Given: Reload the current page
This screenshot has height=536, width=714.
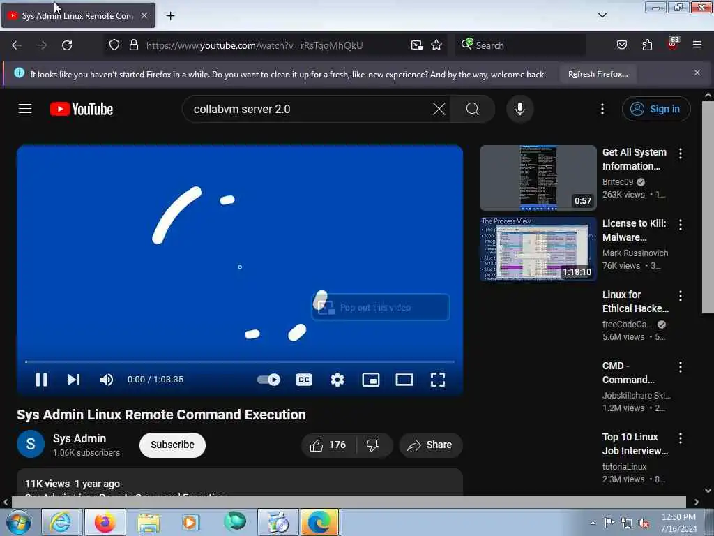Looking at the screenshot, I should (67, 45).
